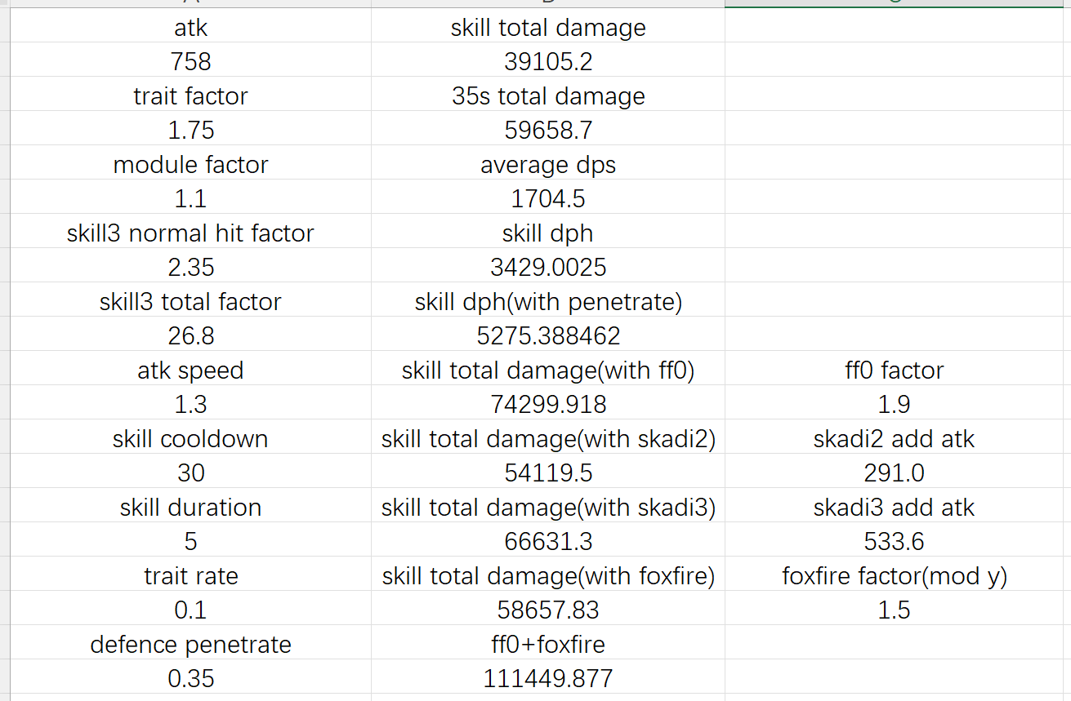Select the defence penetrate value 0.35
The image size is (1071, 701).
(x=190, y=678)
